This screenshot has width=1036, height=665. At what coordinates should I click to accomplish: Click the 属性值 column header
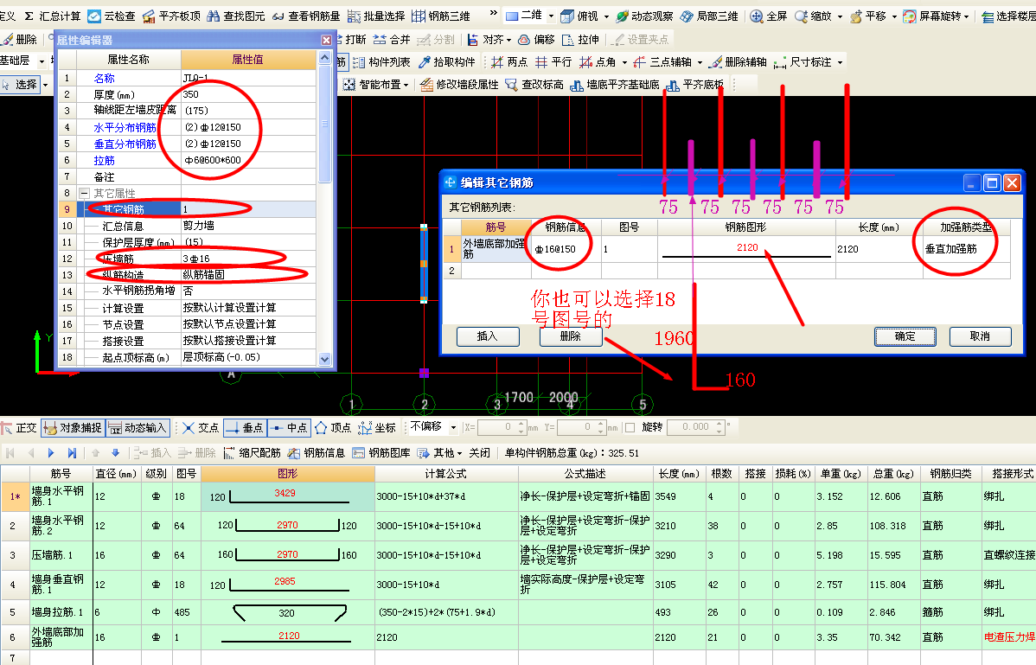[x=248, y=60]
